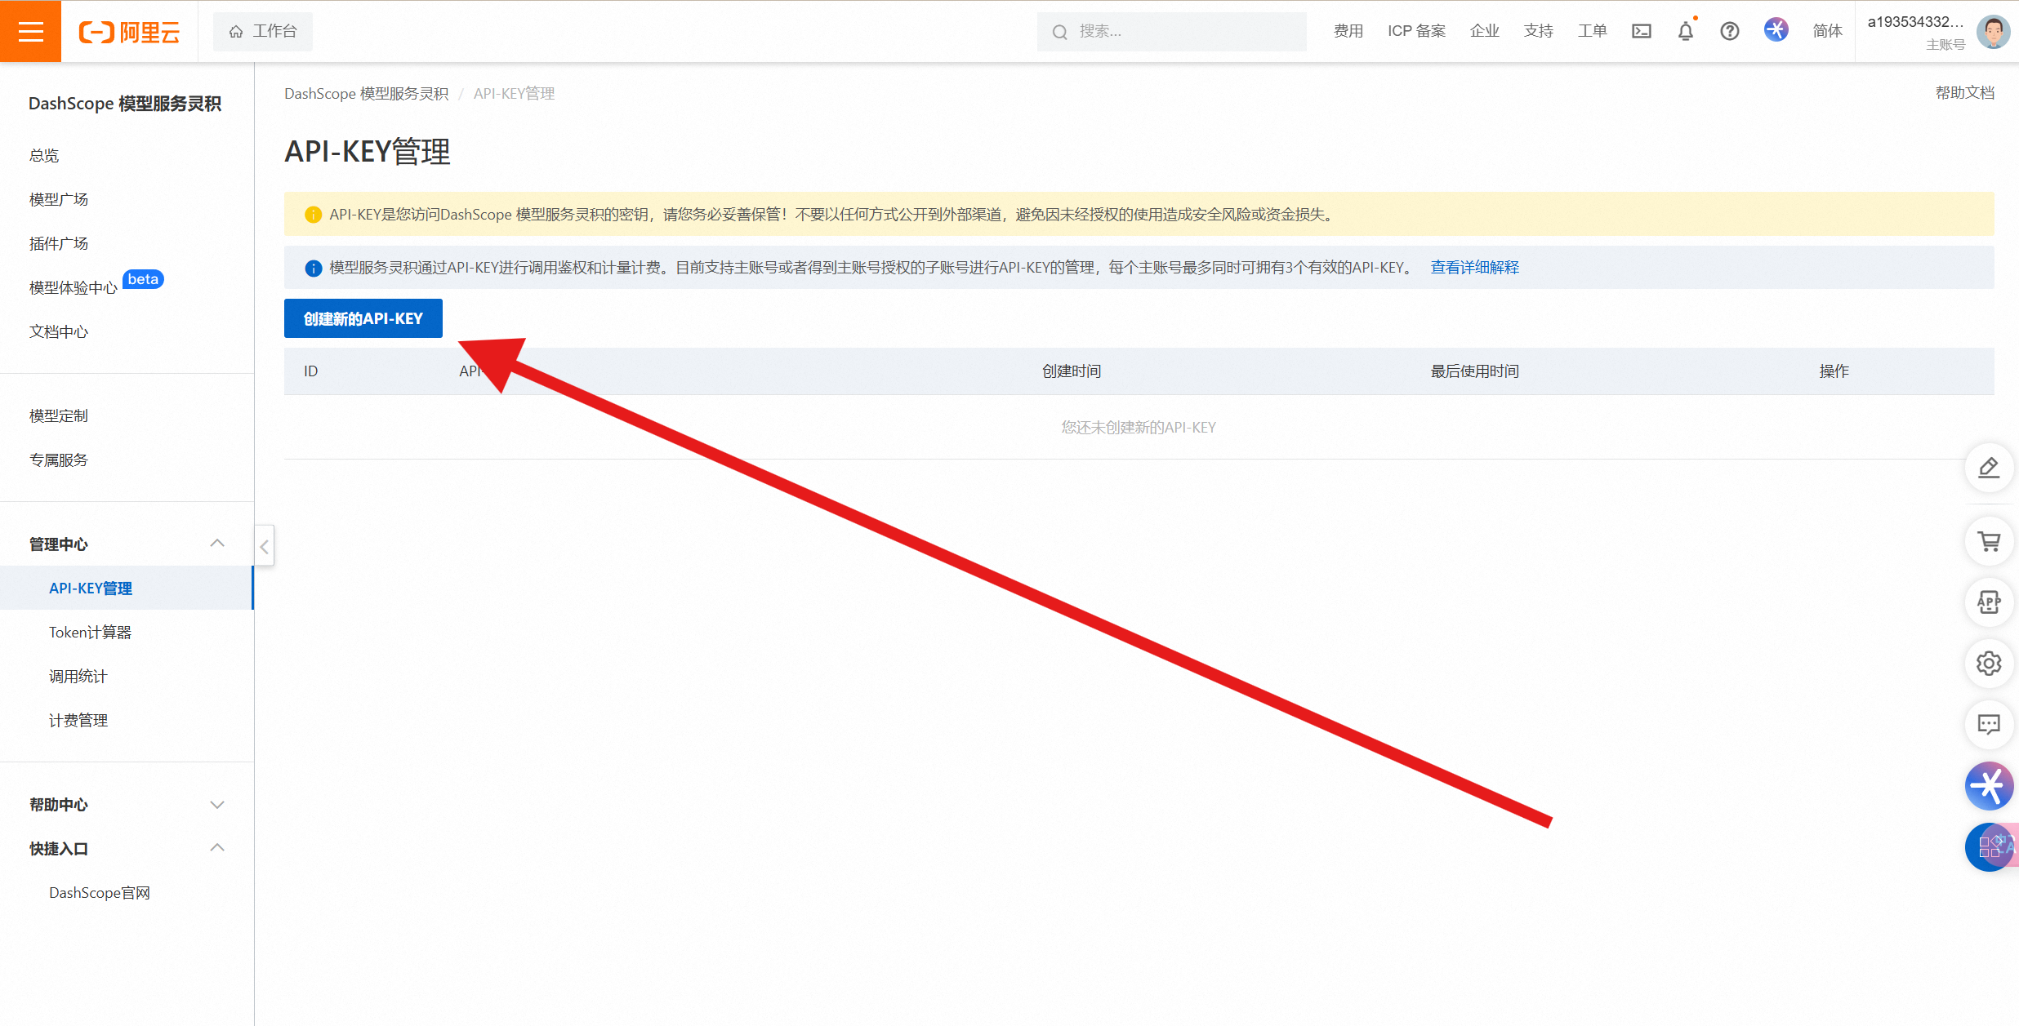
Task: Go to 模型广场 in sidebar
Action: tap(59, 199)
